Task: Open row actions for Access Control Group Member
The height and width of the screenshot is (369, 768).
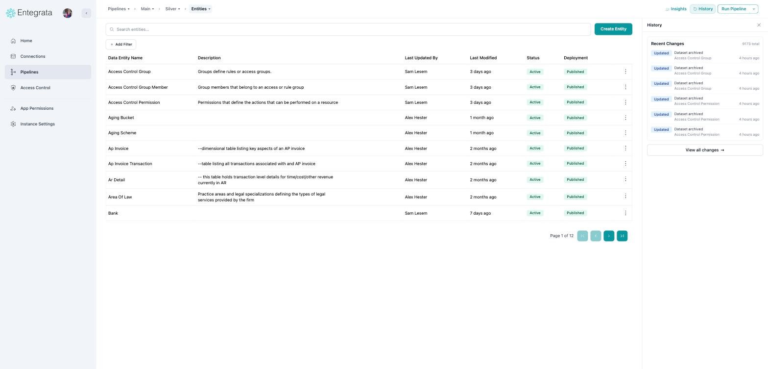Action: click(x=625, y=87)
